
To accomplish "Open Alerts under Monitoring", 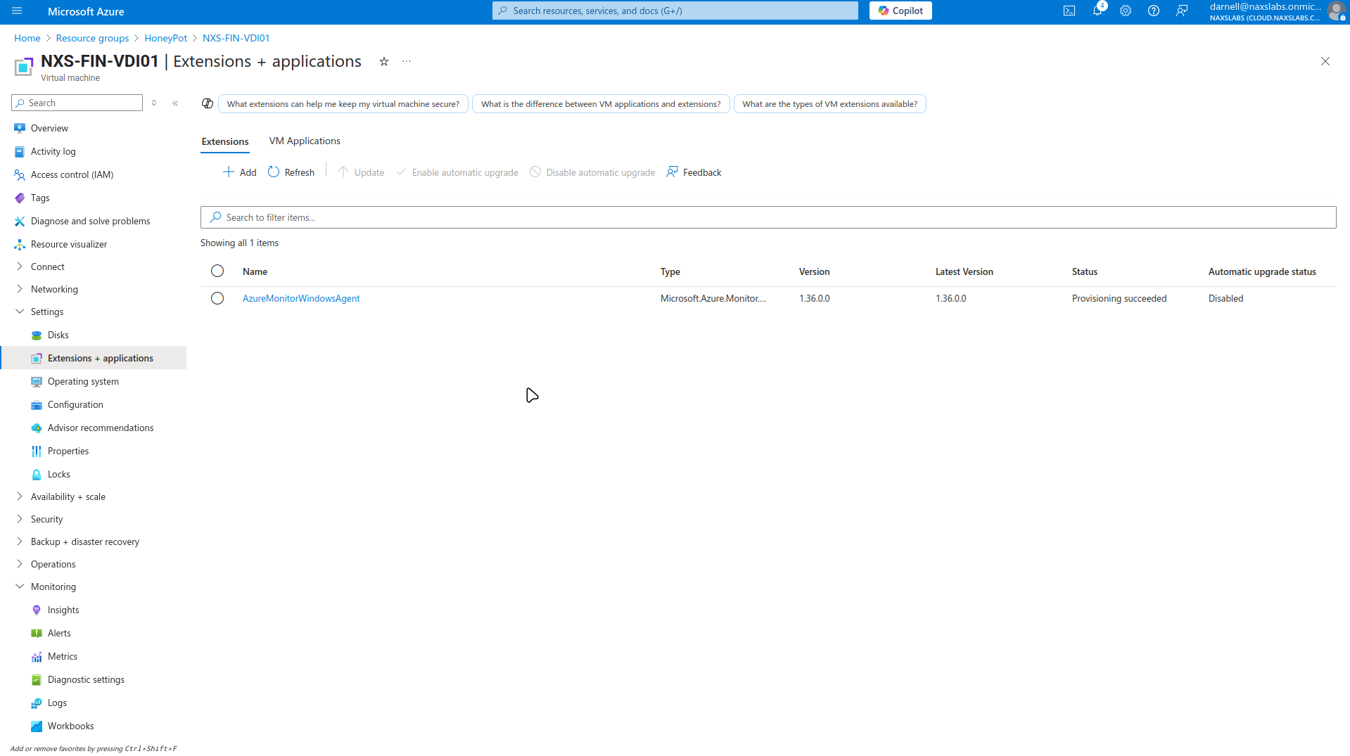I will pos(59,634).
